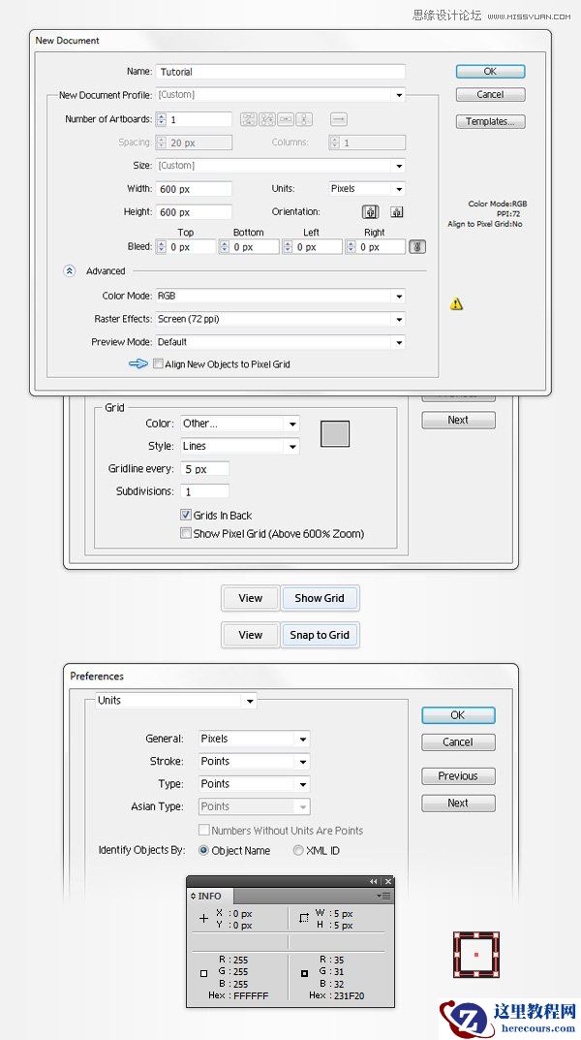Click the width-height dimension icon in Info panel
581x1040 pixels.
pos(304,919)
